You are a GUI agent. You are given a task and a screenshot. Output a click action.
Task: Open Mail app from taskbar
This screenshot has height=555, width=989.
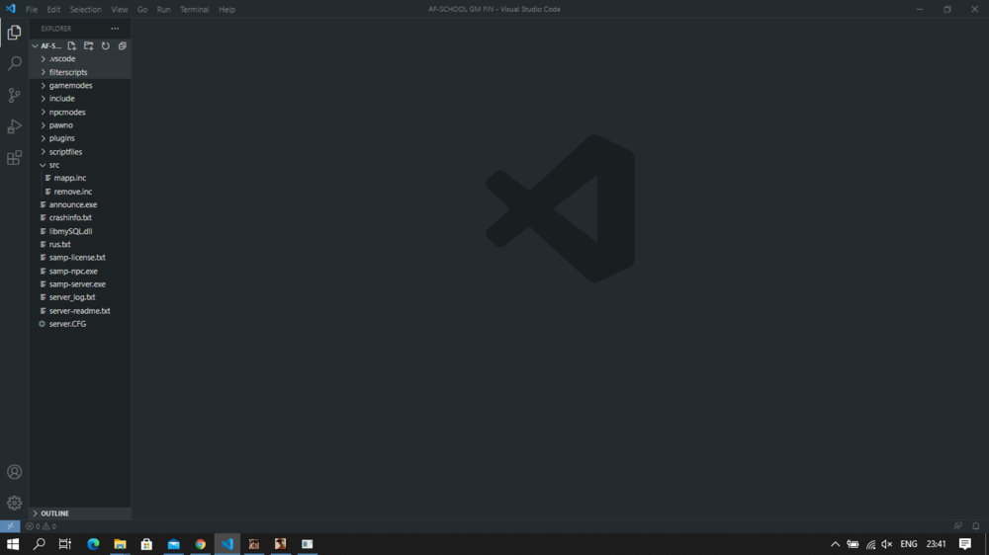(x=173, y=544)
